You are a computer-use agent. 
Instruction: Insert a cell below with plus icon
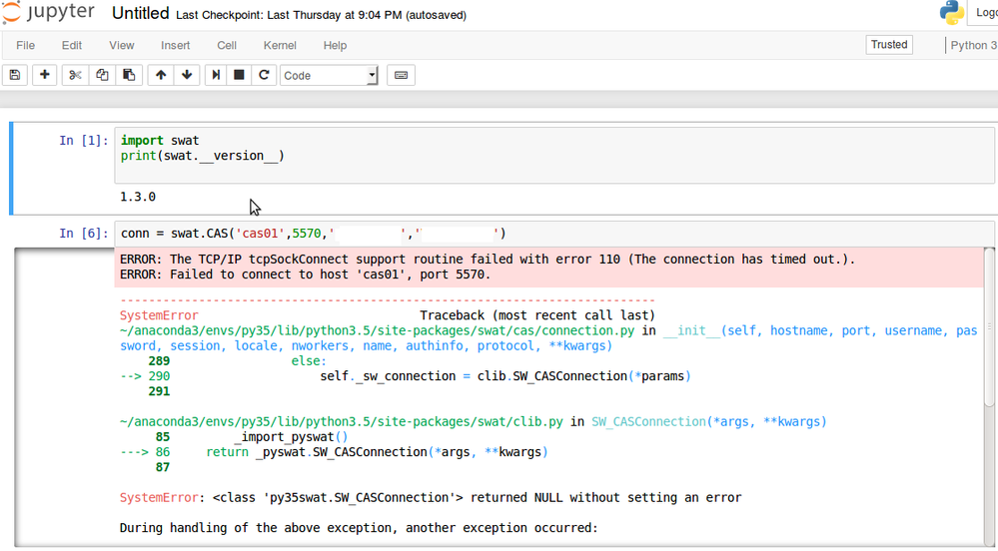point(45,75)
